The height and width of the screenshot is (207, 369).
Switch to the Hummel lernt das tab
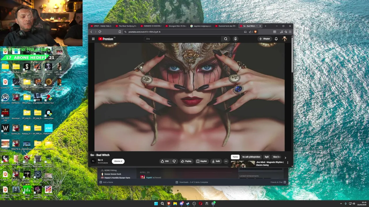226,26
